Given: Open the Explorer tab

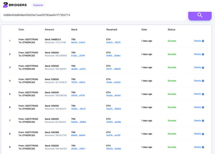Looking at the screenshot, I should (x=38, y=5).
